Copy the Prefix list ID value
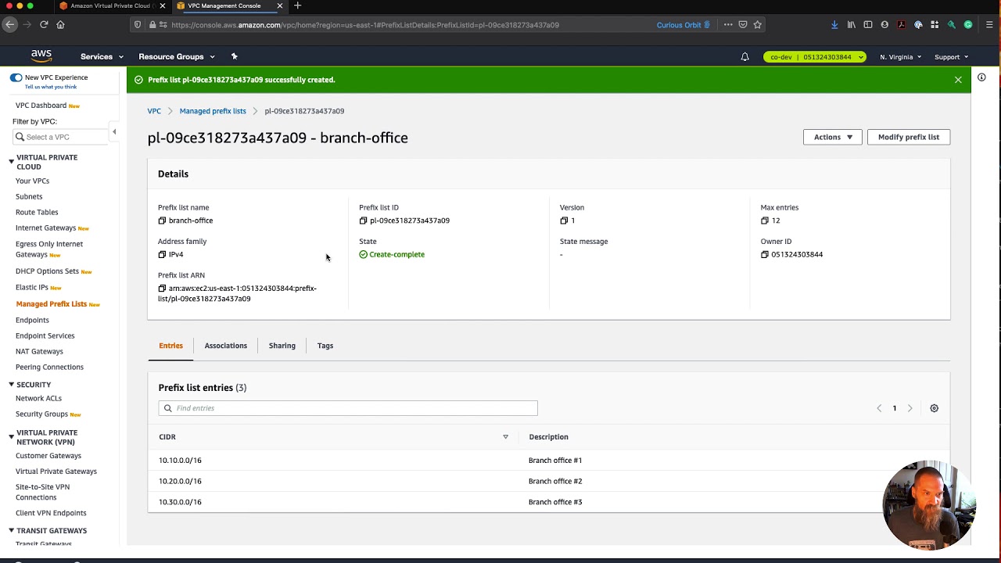The width and height of the screenshot is (1001, 563). 363,221
